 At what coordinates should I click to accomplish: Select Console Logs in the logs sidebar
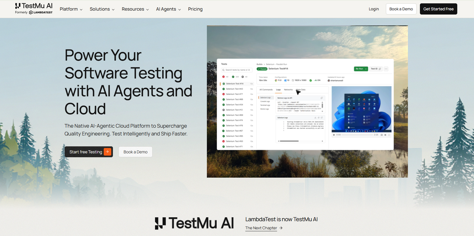coord(265,101)
